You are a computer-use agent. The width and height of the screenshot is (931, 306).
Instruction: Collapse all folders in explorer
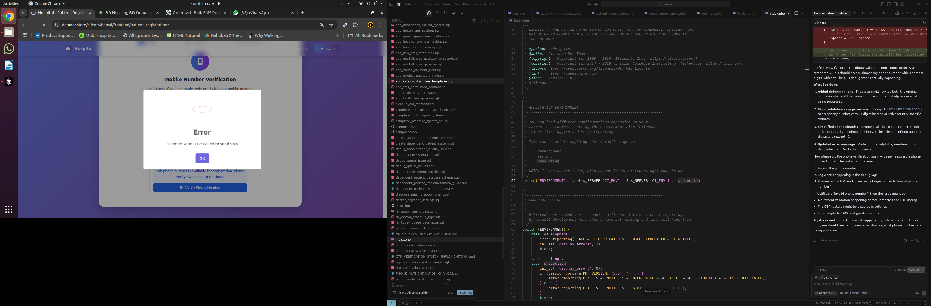click(499, 21)
